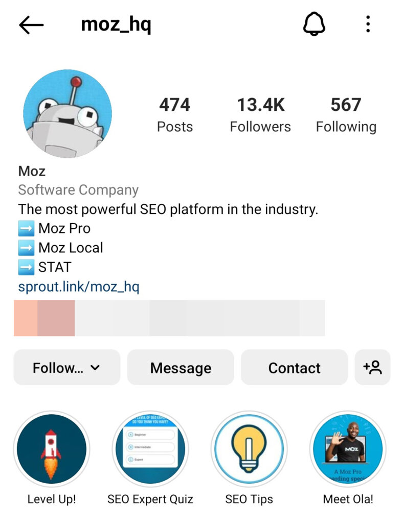The width and height of the screenshot is (404, 523).
Task: Open the Meet Ola! story highlight
Action: (348, 448)
